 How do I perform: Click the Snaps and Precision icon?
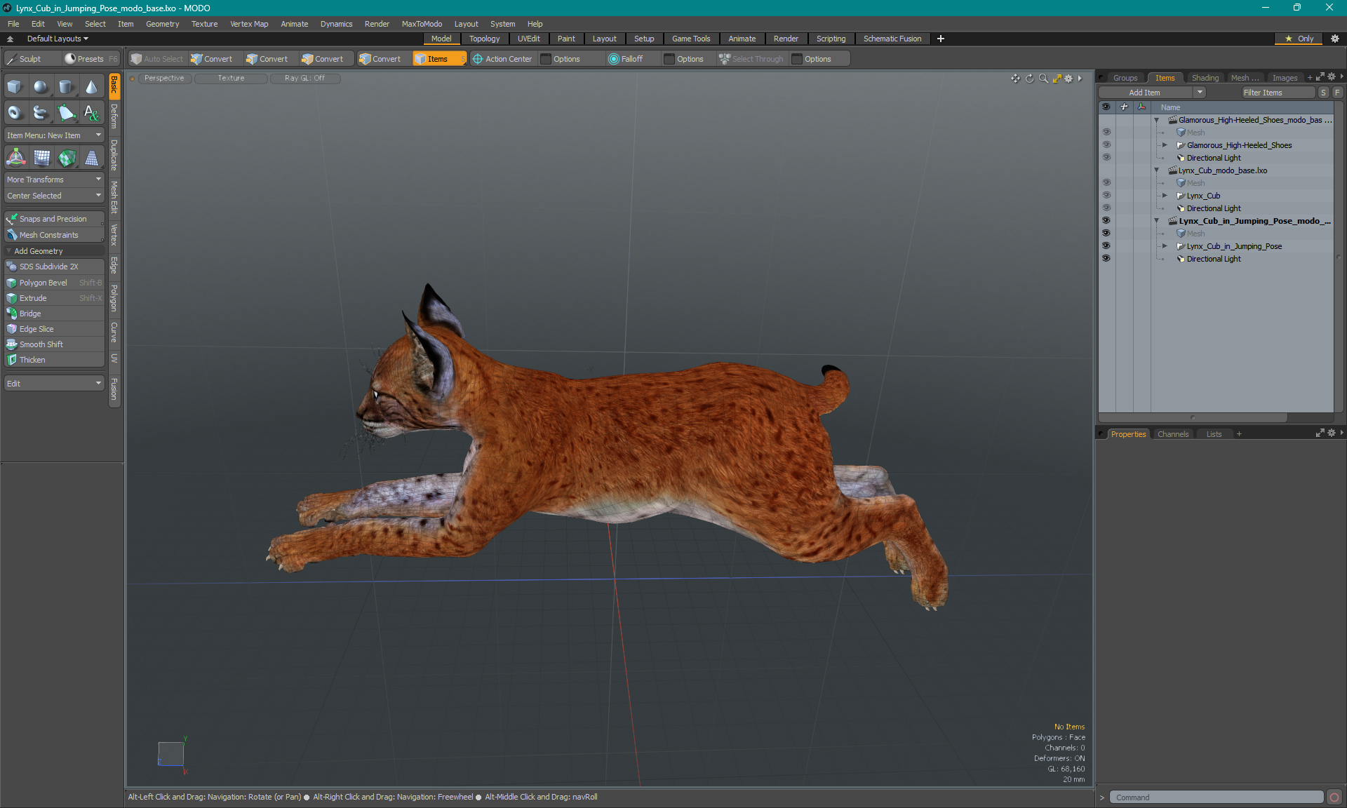click(x=11, y=218)
